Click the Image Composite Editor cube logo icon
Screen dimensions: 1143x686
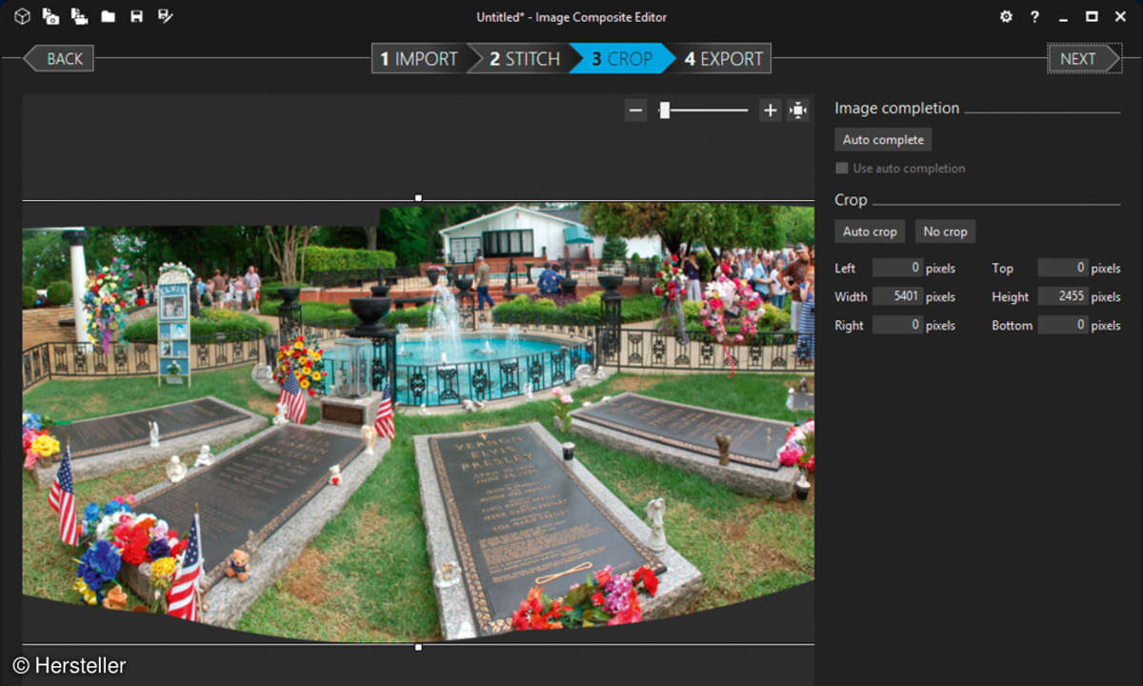click(x=23, y=16)
